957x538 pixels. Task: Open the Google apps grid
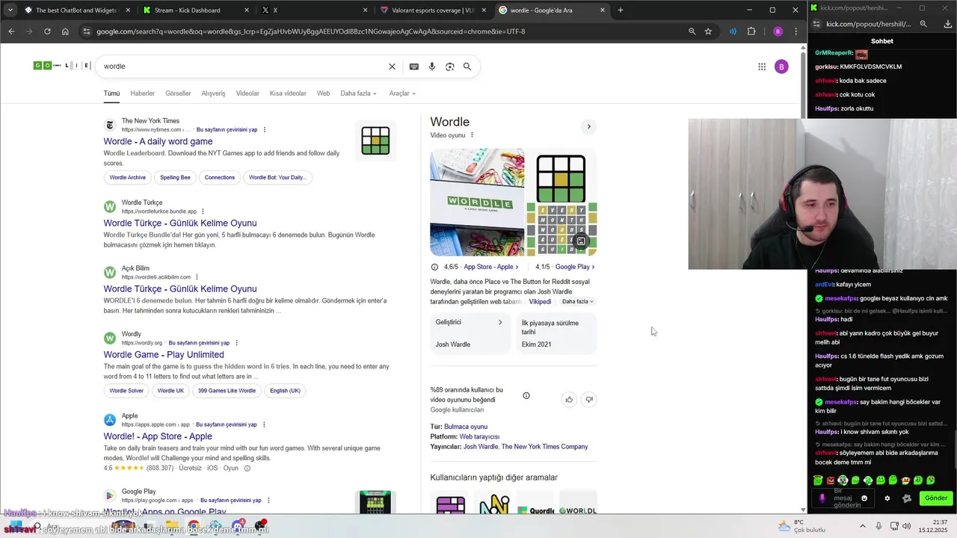762,67
